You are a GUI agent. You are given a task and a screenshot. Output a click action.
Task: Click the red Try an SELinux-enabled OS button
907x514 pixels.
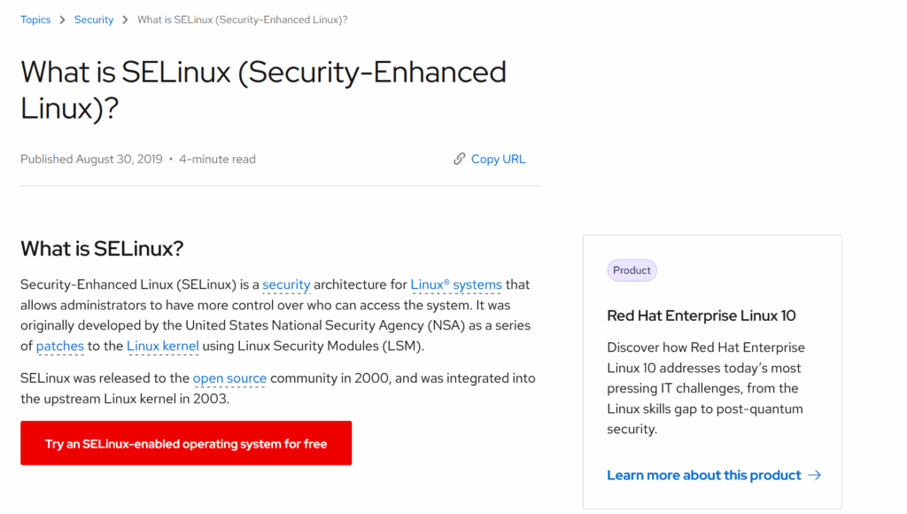point(186,443)
